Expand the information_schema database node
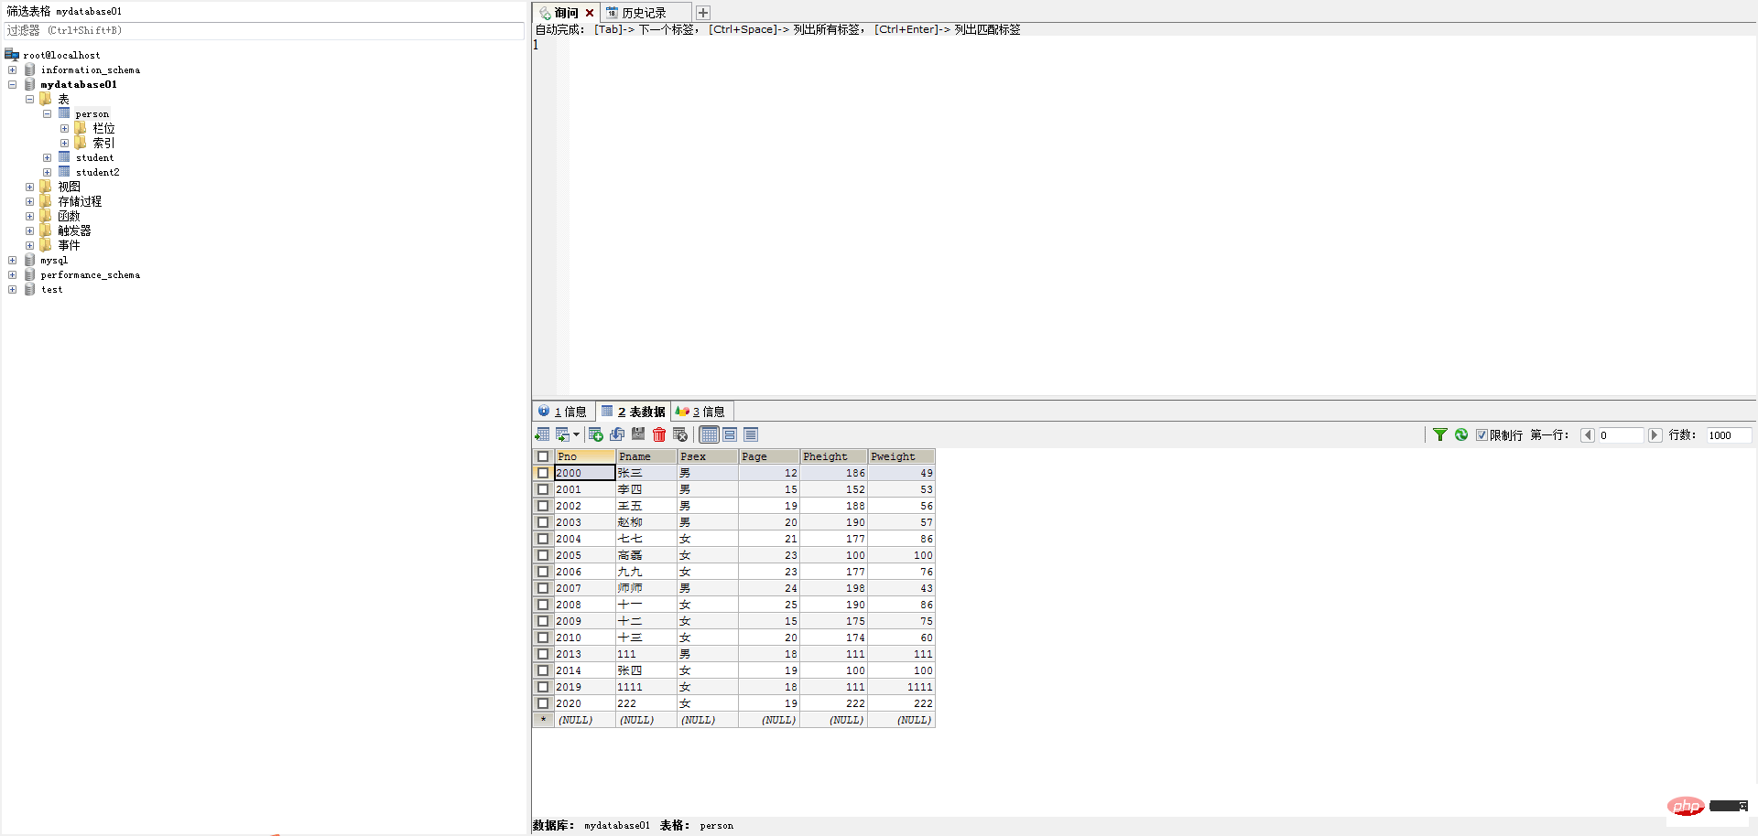 12,70
